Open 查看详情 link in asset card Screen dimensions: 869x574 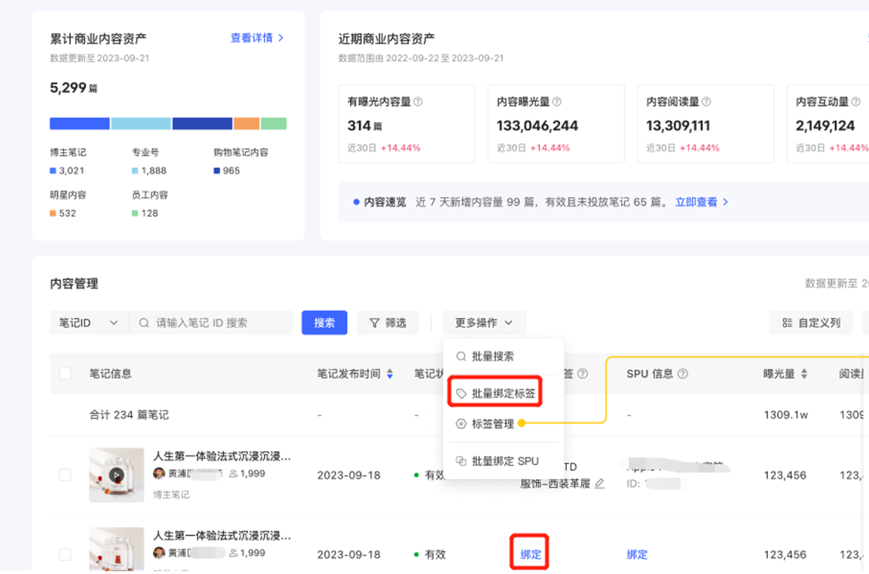click(256, 38)
